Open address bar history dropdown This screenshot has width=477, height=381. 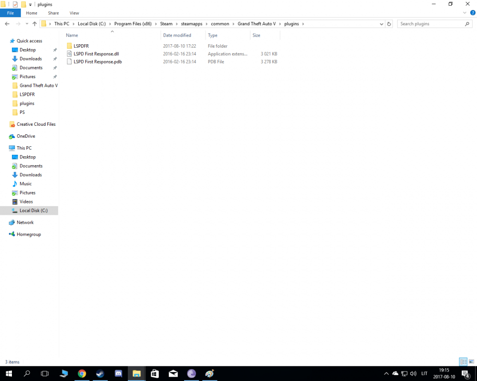point(382,24)
